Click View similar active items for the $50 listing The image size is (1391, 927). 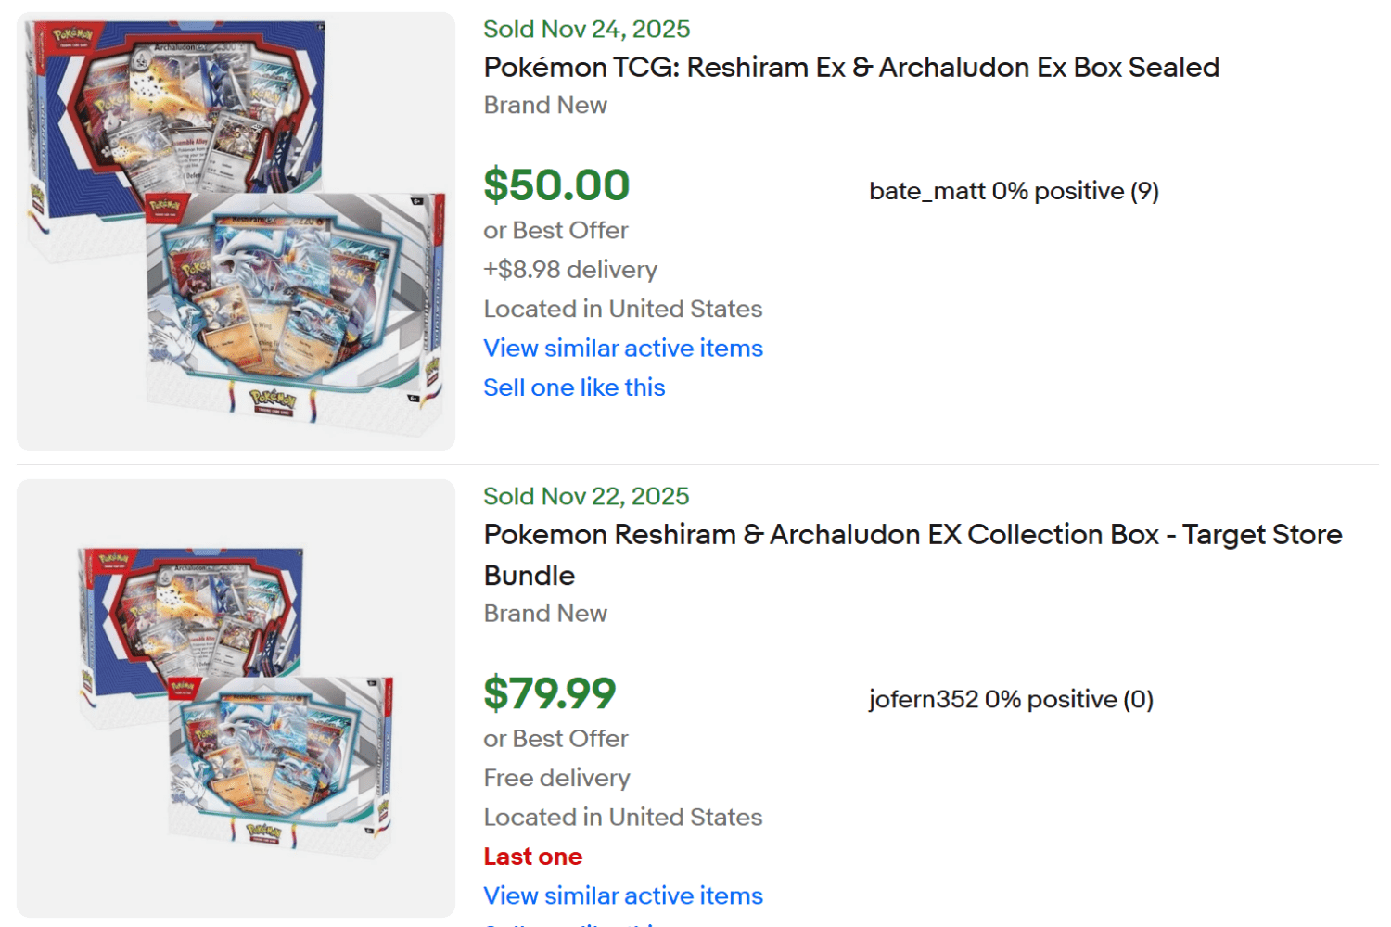coord(622,348)
